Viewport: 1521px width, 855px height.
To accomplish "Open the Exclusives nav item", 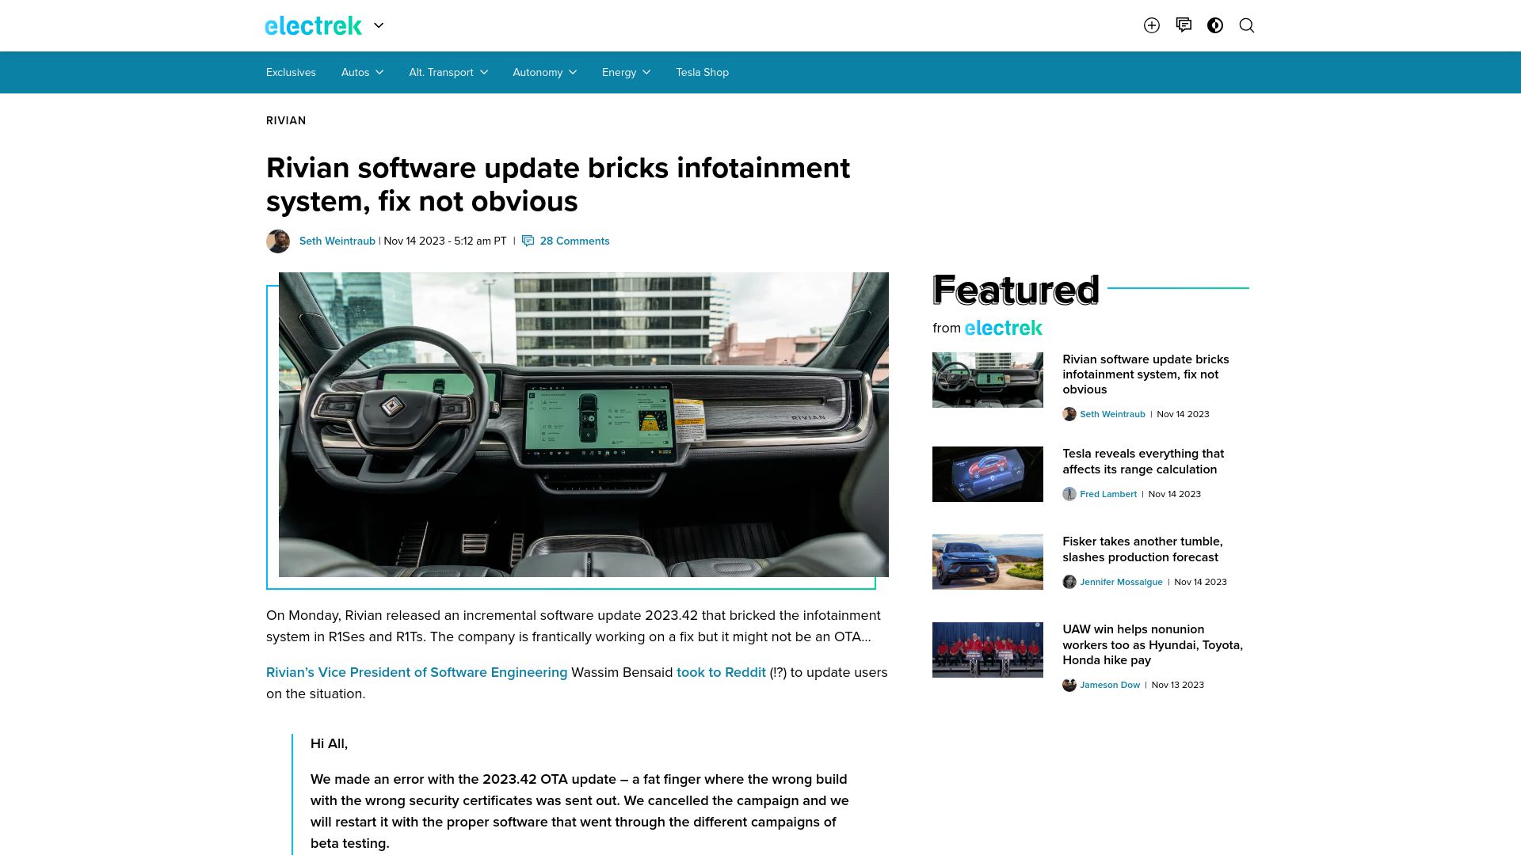I will pyautogui.click(x=291, y=72).
